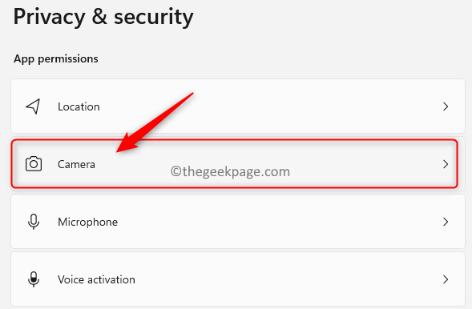This screenshot has width=472, height=309.
Task: Click the App permissions section heading
Action: pyautogui.click(x=55, y=59)
